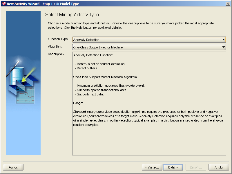Open the Algorithm dropdown list
This screenshot has width=232, height=174.
tap(149, 47)
